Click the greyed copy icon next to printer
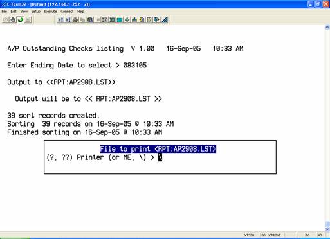 [82, 20]
